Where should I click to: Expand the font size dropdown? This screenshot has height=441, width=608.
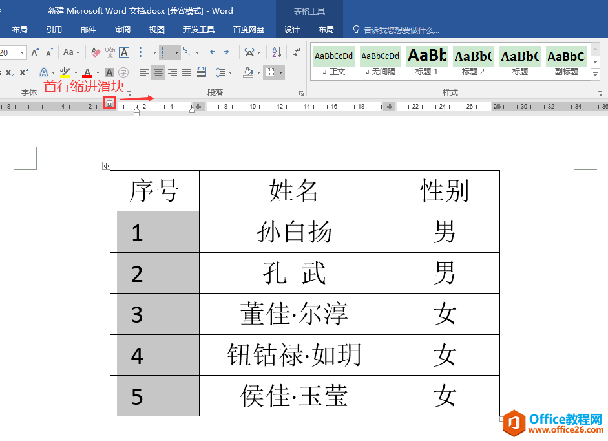click(x=22, y=53)
